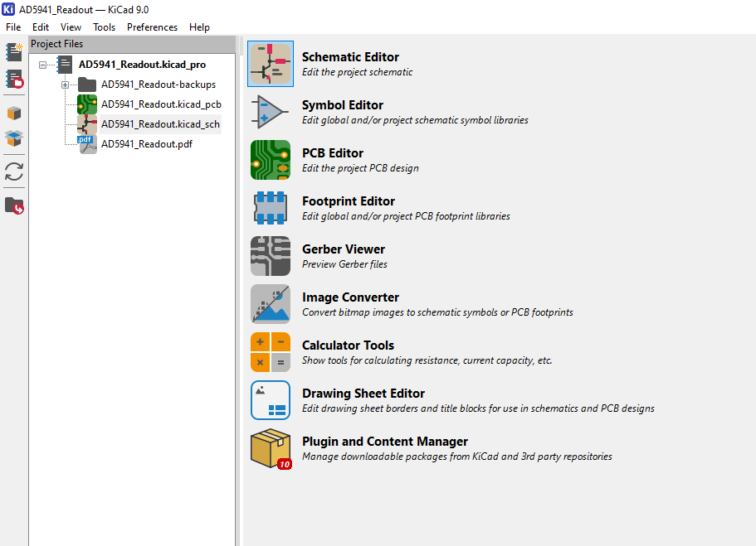Select AD5941_Readout.kicad_pcb file name
756x546 pixels.
tap(161, 104)
